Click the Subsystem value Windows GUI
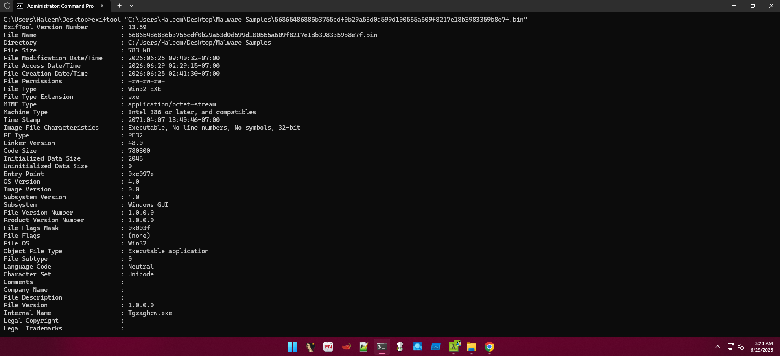Screen dimensions: 780x356 click(x=148, y=205)
